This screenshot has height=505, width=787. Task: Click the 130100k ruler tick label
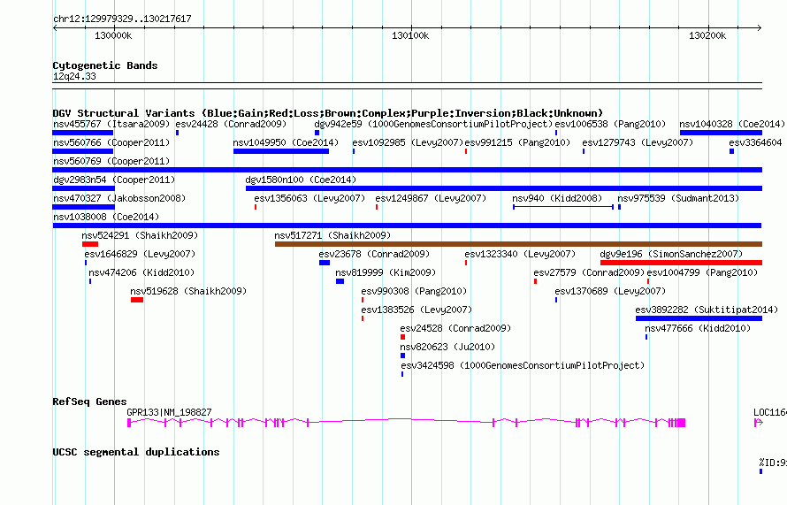[410, 35]
